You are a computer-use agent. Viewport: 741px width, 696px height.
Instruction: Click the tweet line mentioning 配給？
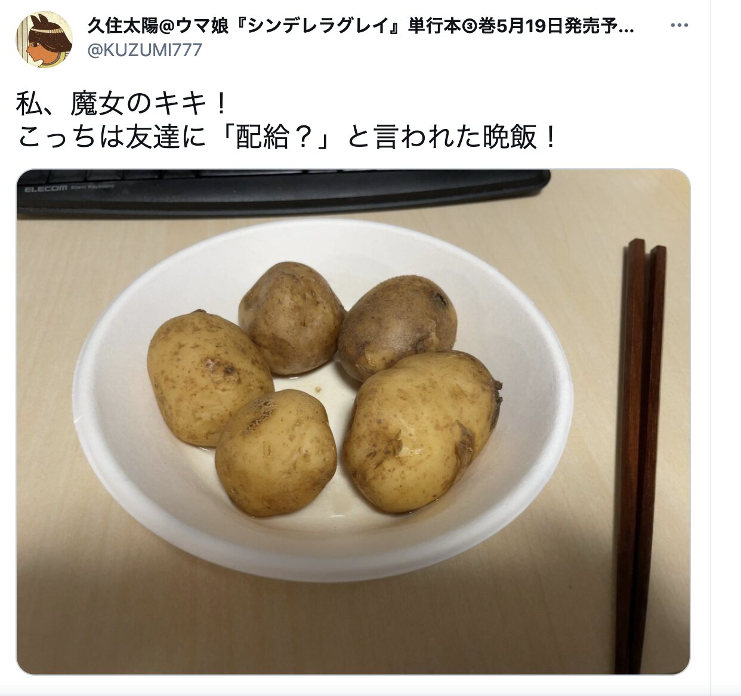click(287, 137)
